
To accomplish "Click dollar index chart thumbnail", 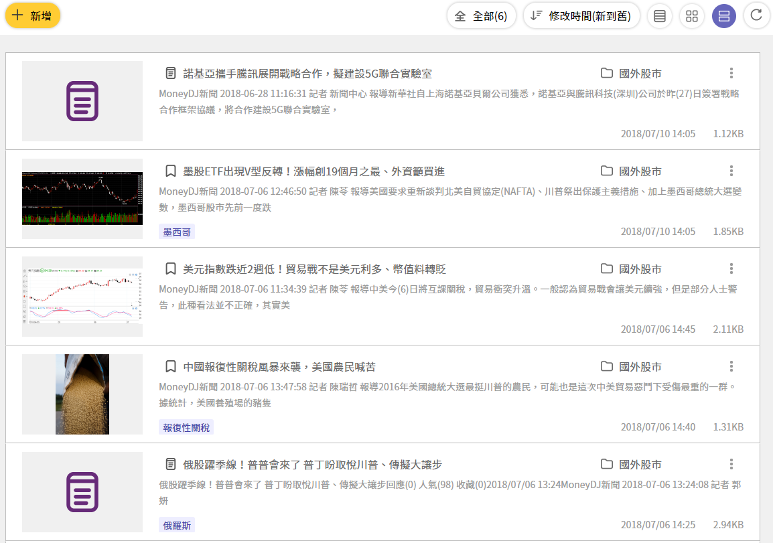I will (82, 296).
